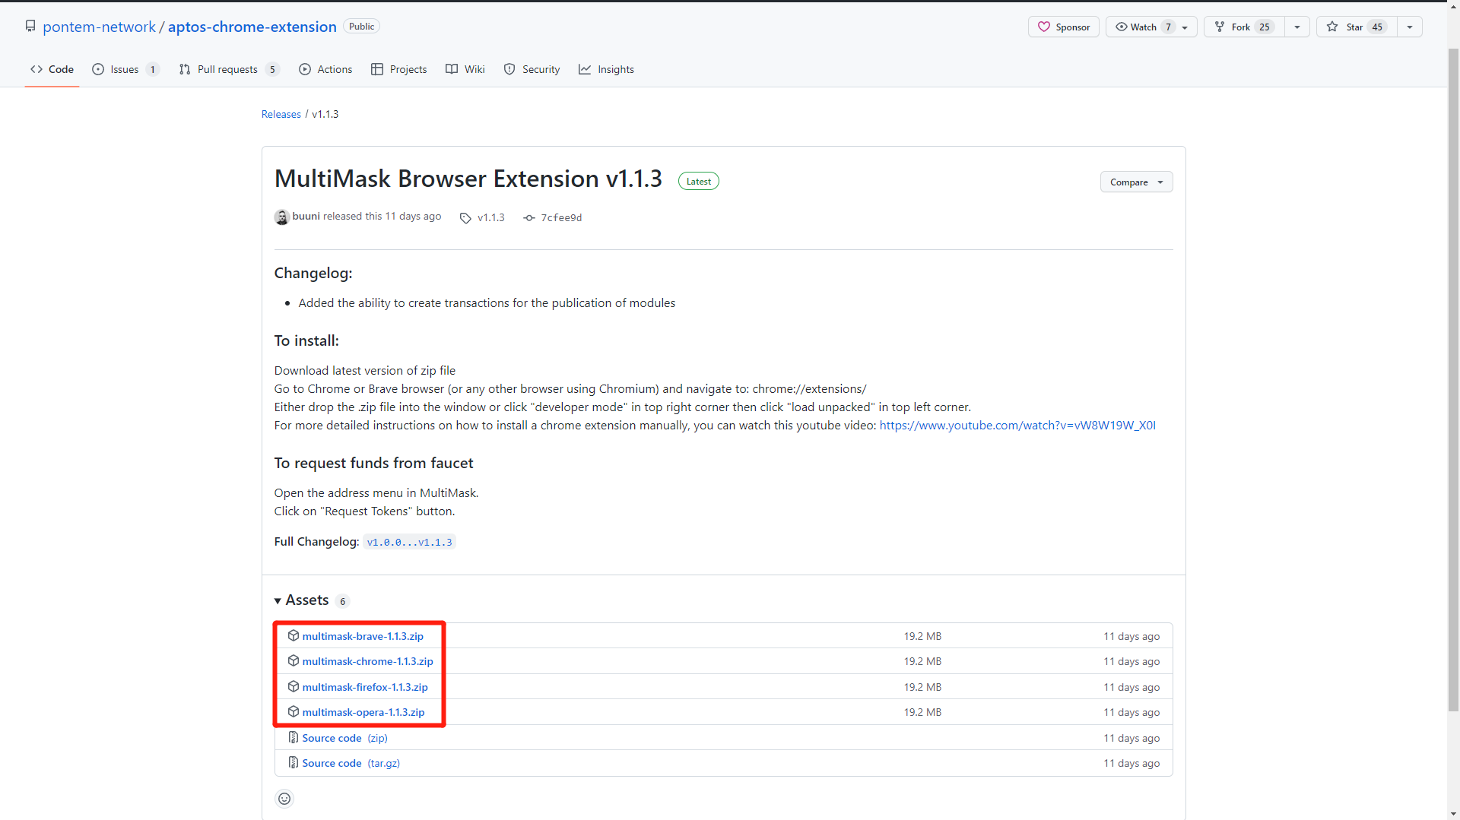Click the Releases breadcrumb link
Viewport: 1460px width, 820px height.
[x=281, y=114]
